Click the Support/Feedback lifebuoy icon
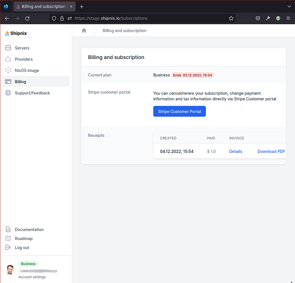 point(8,93)
